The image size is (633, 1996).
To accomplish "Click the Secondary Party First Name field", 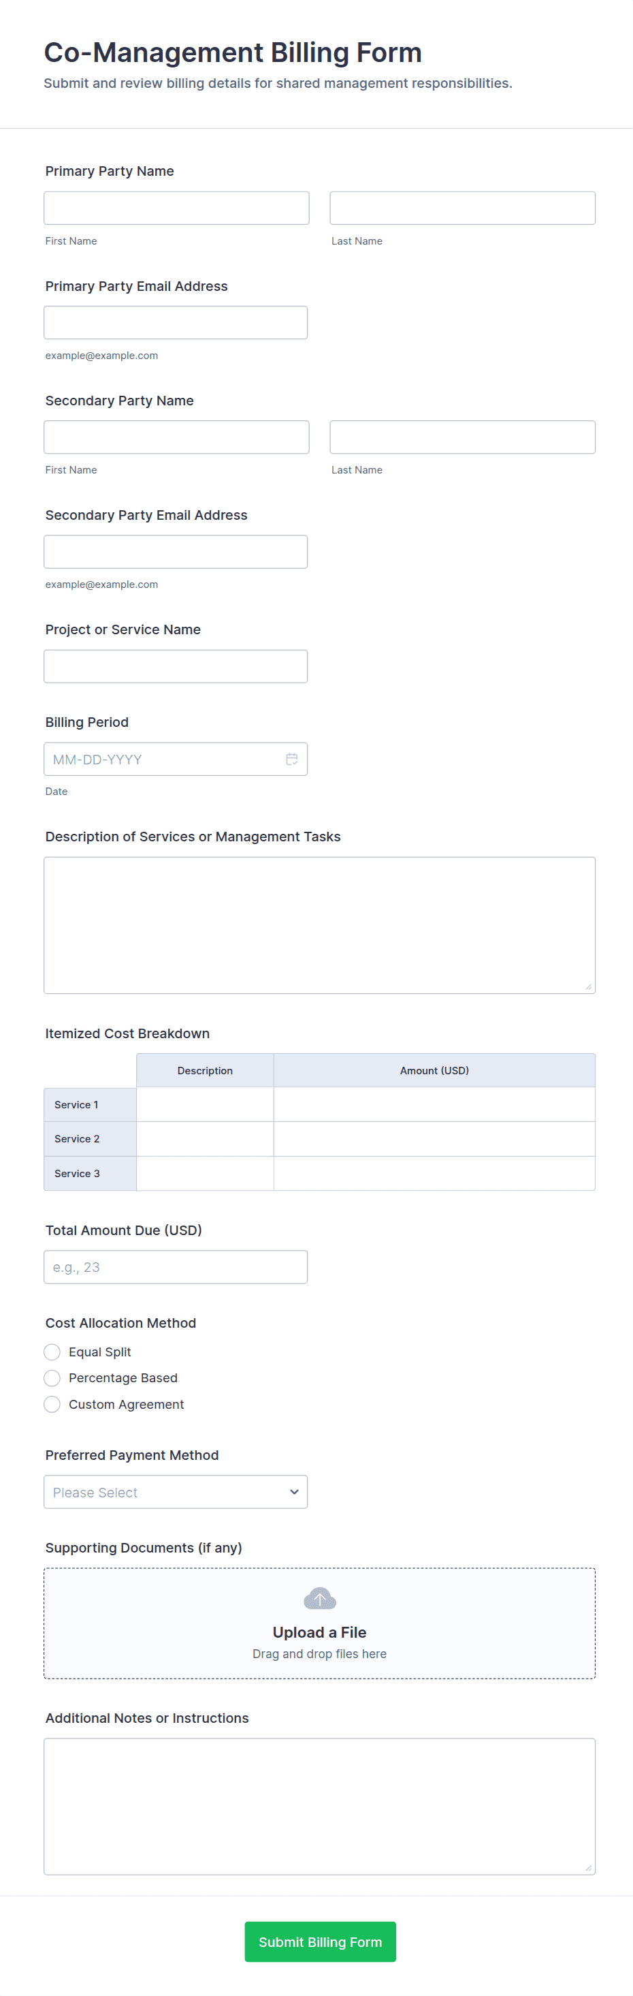I will tap(176, 437).
